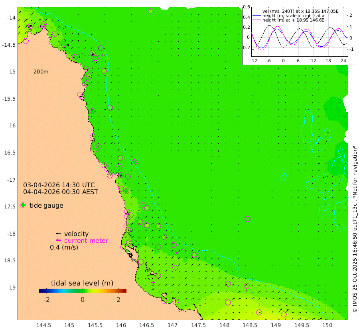Image resolution: width=359 pixels, height=333 pixels.
Task: Click the dark blue end of the color bar
Action: coord(41,291)
